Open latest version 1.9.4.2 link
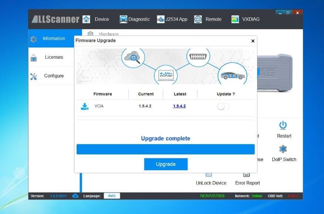Screen dimensions: 324x214 coord(179,106)
